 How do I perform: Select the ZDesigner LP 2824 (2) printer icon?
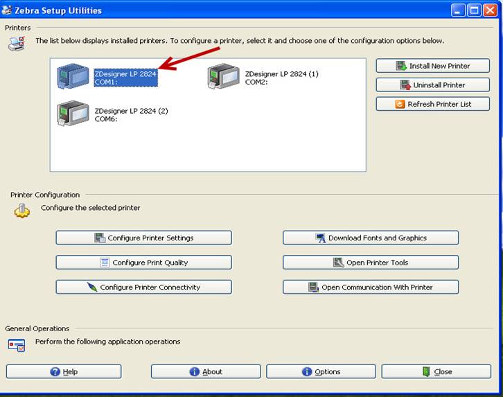tap(73, 114)
